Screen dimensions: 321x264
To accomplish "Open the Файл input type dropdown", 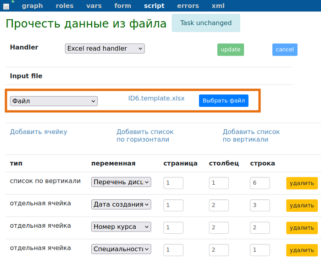I will pyautogui.click(x=54, y=101).
